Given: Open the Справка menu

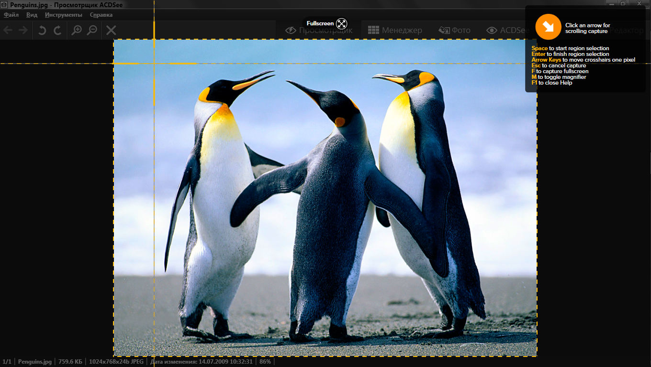Looking at the screenshot, I should point(101,15).
